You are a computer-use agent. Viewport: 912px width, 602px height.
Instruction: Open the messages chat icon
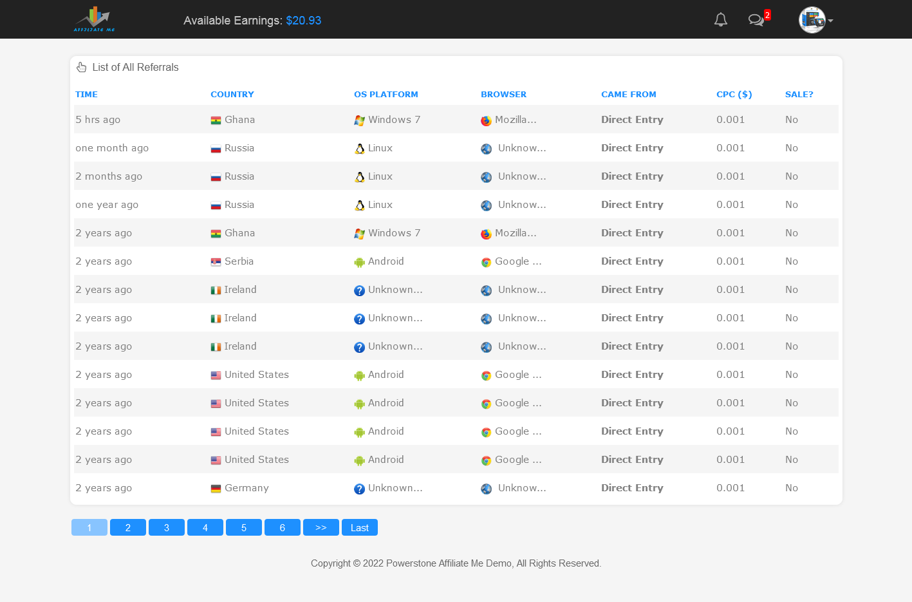coord(756,20)
